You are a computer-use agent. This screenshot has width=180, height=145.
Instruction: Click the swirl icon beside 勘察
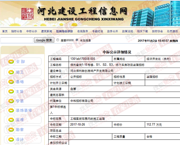coord(11,130)
